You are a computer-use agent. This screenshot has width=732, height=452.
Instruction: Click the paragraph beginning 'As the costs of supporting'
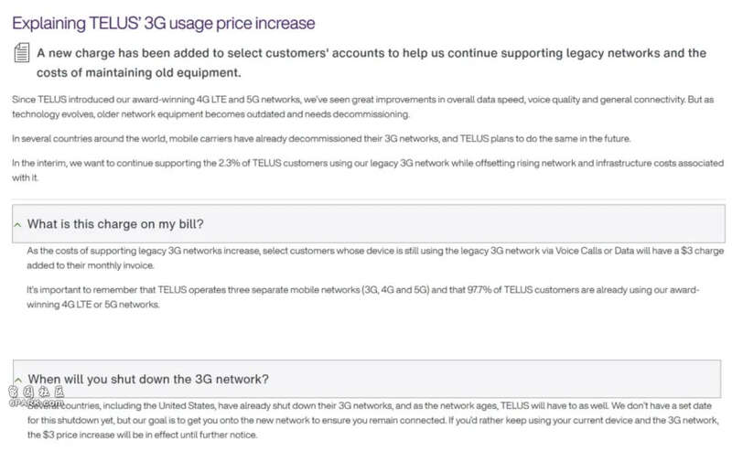(x=375, y=258)
